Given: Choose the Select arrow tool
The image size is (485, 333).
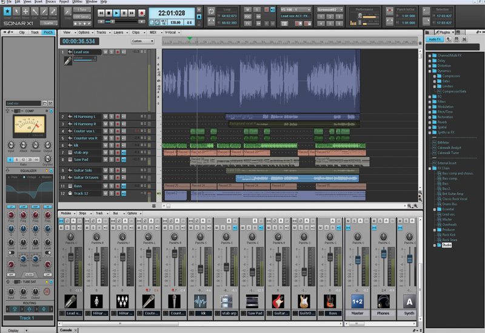Looking at the screenshot, I should (16, 12).
